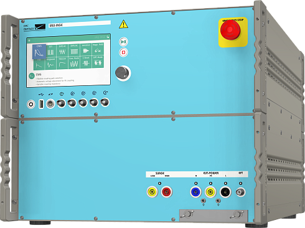Click the indicator LED above SURGE sockets
Screen dimensions: 305x228
(x=159, y=183)
